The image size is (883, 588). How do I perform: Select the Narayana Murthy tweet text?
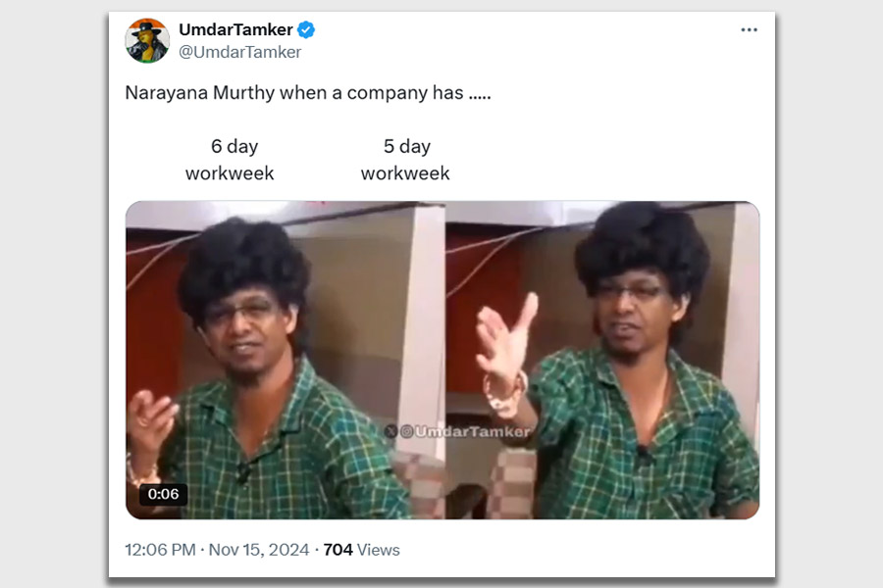(x=308, y=93)
